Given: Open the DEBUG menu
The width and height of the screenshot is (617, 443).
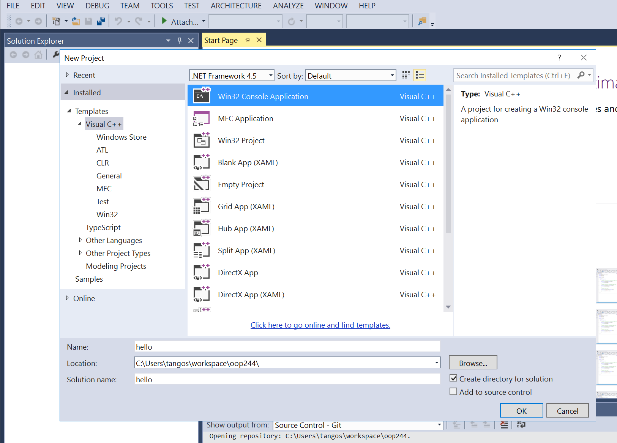Looking at the screenshot, I should pos(97,6).
